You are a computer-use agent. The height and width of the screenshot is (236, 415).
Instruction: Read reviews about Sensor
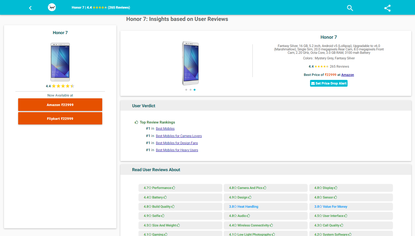click(x=351, y=197)
